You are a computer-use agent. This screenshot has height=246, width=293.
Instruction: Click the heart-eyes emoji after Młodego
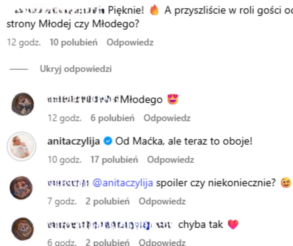[173, 99]
